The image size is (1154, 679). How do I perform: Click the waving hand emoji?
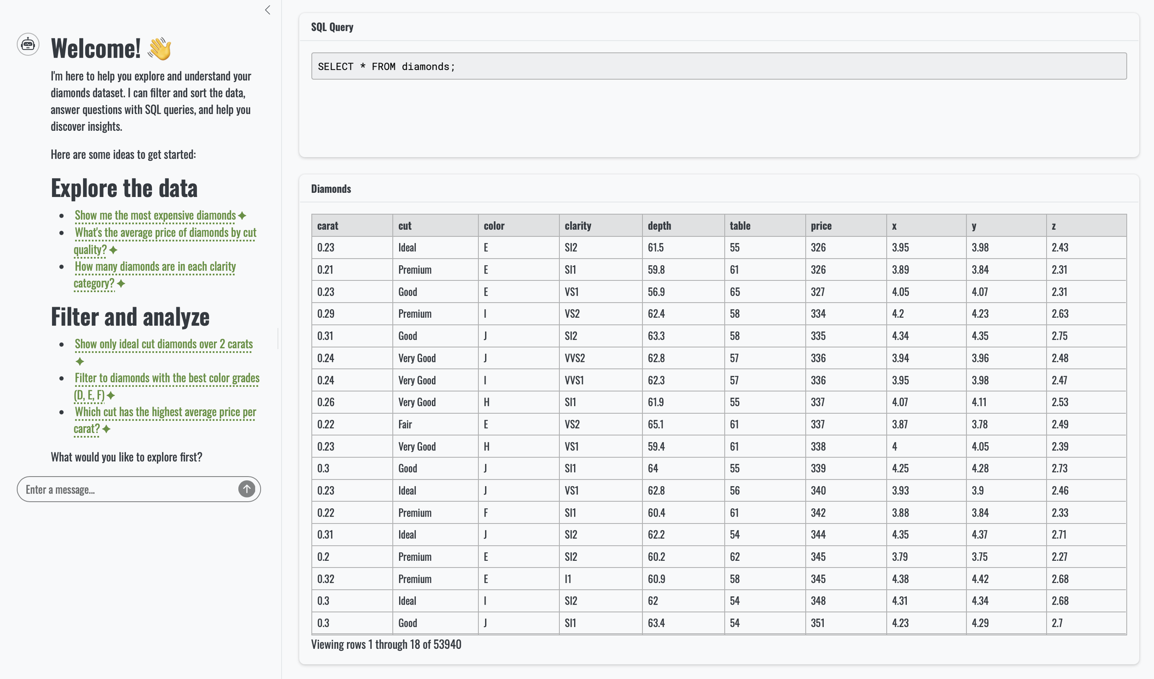click(160, 49)
